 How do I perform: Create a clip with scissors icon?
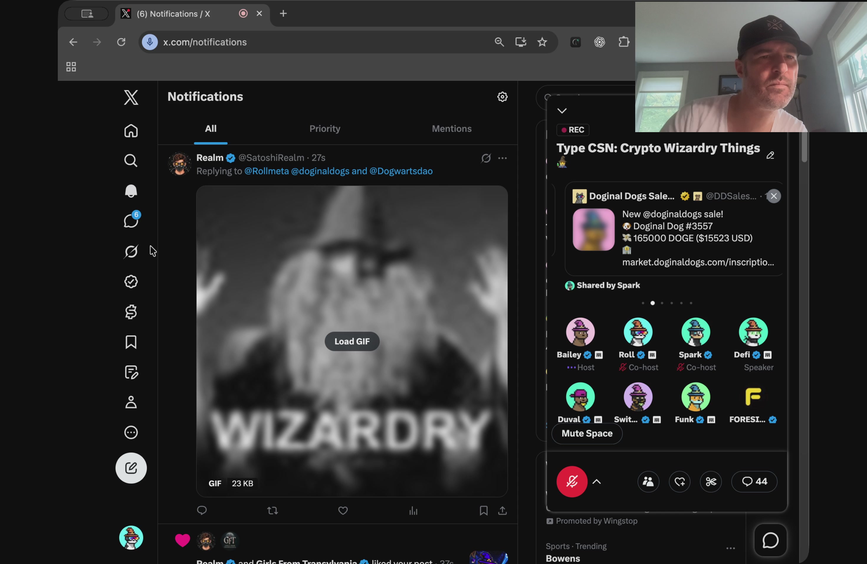710,482
